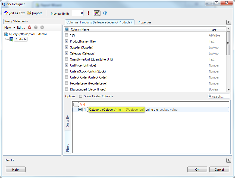Viewport: 235px width, 178px height.
Task: Expand the Products tree node
Action: (x=6, y=39)
